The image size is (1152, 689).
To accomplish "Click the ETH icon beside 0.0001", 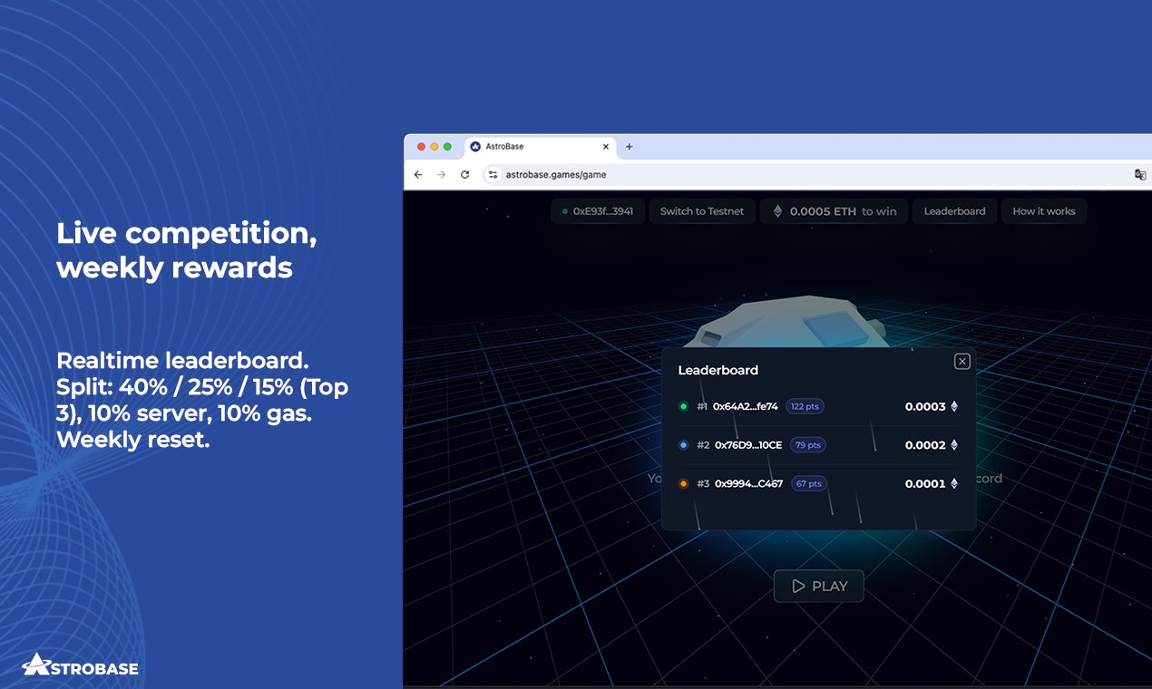I will [954, 484].
